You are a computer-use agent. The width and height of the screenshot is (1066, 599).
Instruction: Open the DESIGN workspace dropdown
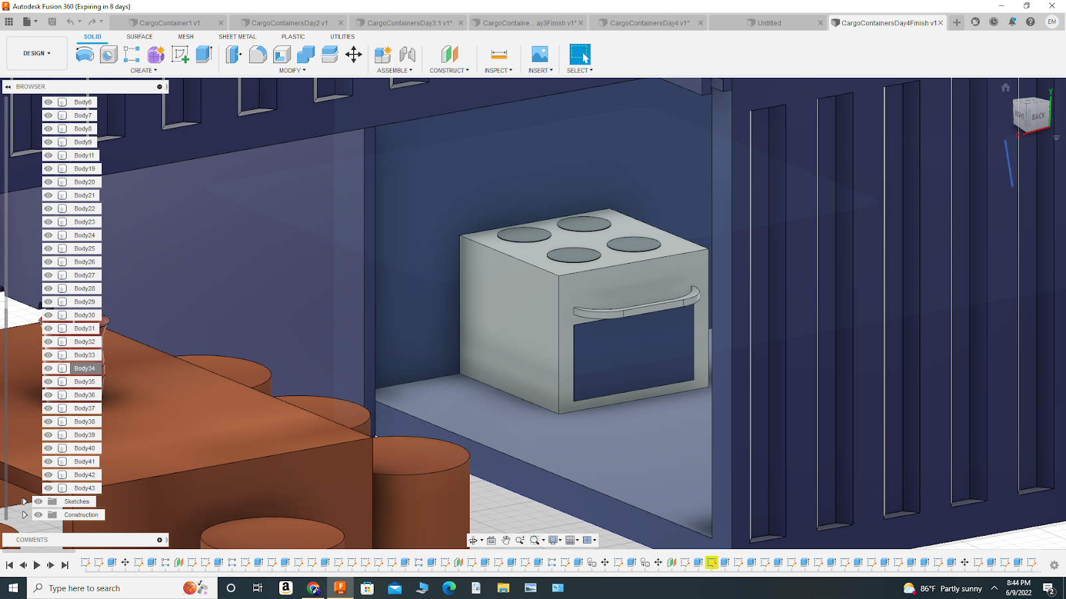pos(36,53)
